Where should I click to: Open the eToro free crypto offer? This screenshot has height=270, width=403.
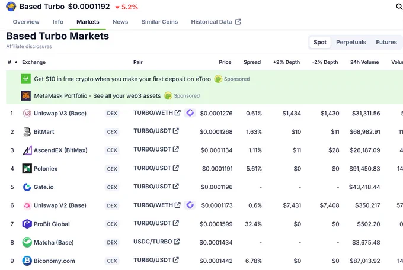tap(122, 79)
